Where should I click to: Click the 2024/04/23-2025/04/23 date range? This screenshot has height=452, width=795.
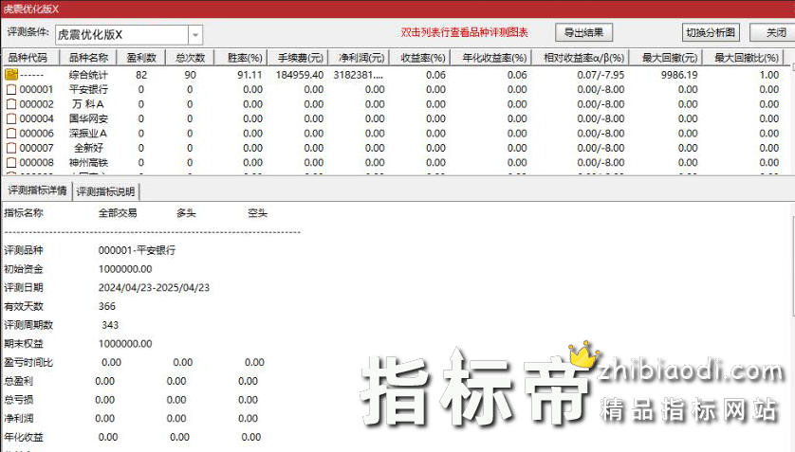pos(154,287)
